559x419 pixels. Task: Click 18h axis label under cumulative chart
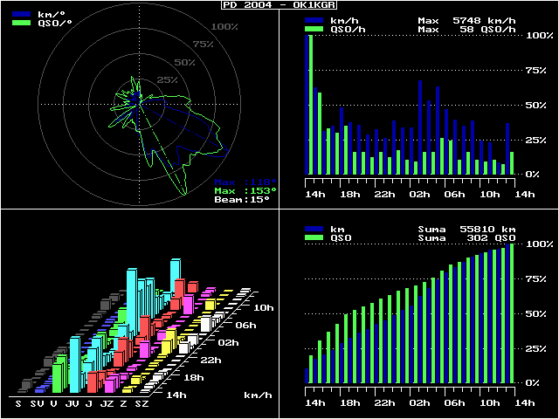tap(350, 403)
